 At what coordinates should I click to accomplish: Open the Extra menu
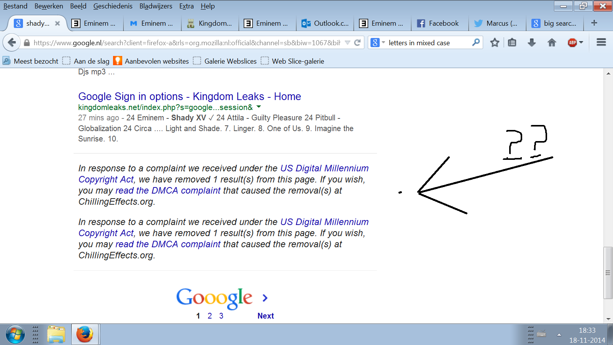(186, 6)
